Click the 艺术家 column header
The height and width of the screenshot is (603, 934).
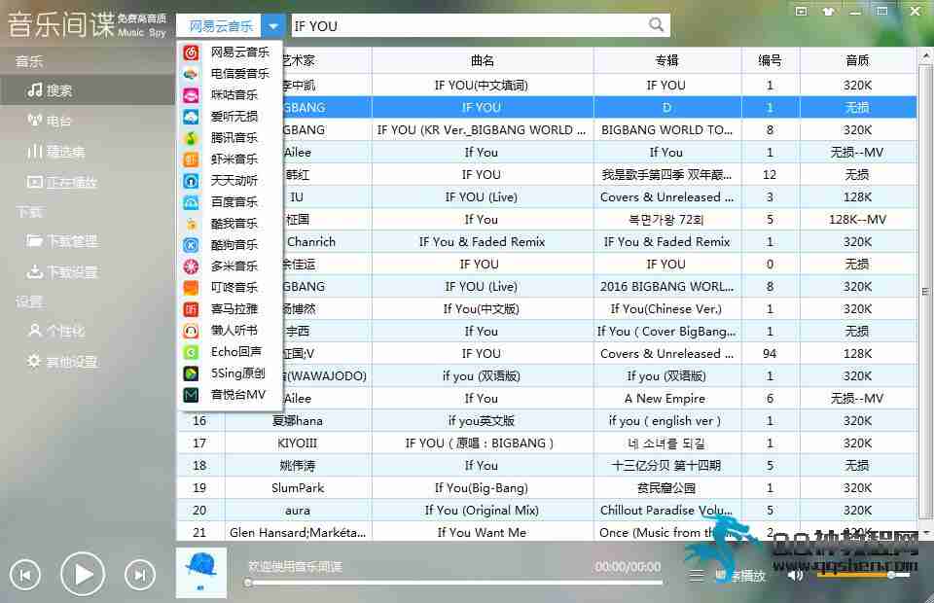pos(298,60)
